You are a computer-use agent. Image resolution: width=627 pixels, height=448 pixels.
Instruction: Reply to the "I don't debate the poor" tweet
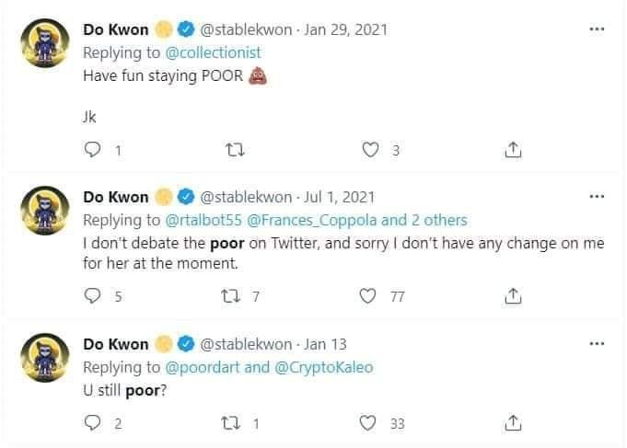pyautogui.click(x=92, y=295)
